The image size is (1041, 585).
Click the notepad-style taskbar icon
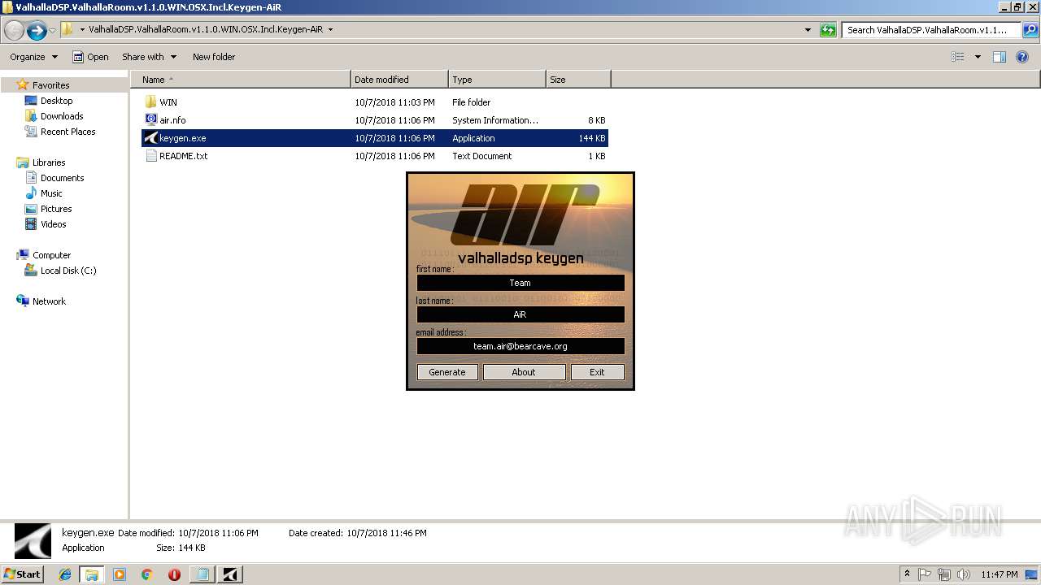click(x=202, y=574)
